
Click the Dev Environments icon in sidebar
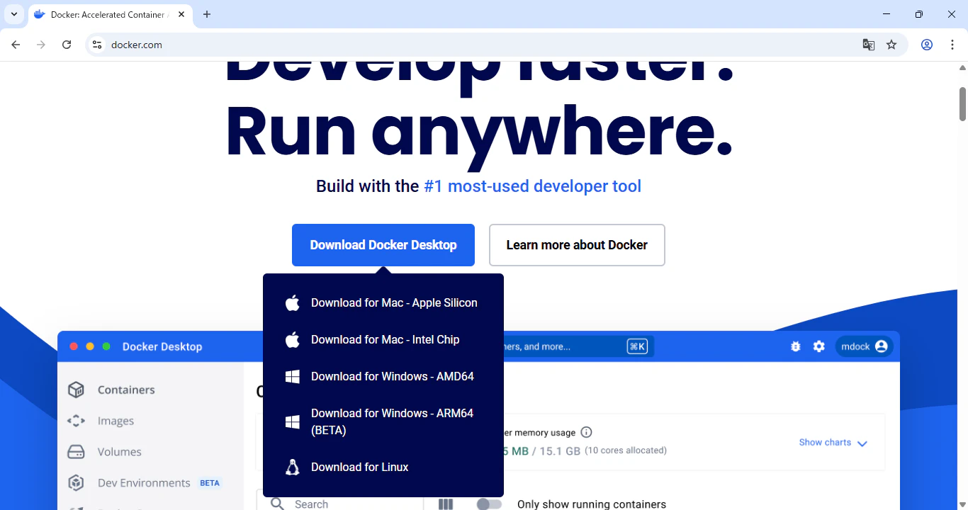point(76,483)
